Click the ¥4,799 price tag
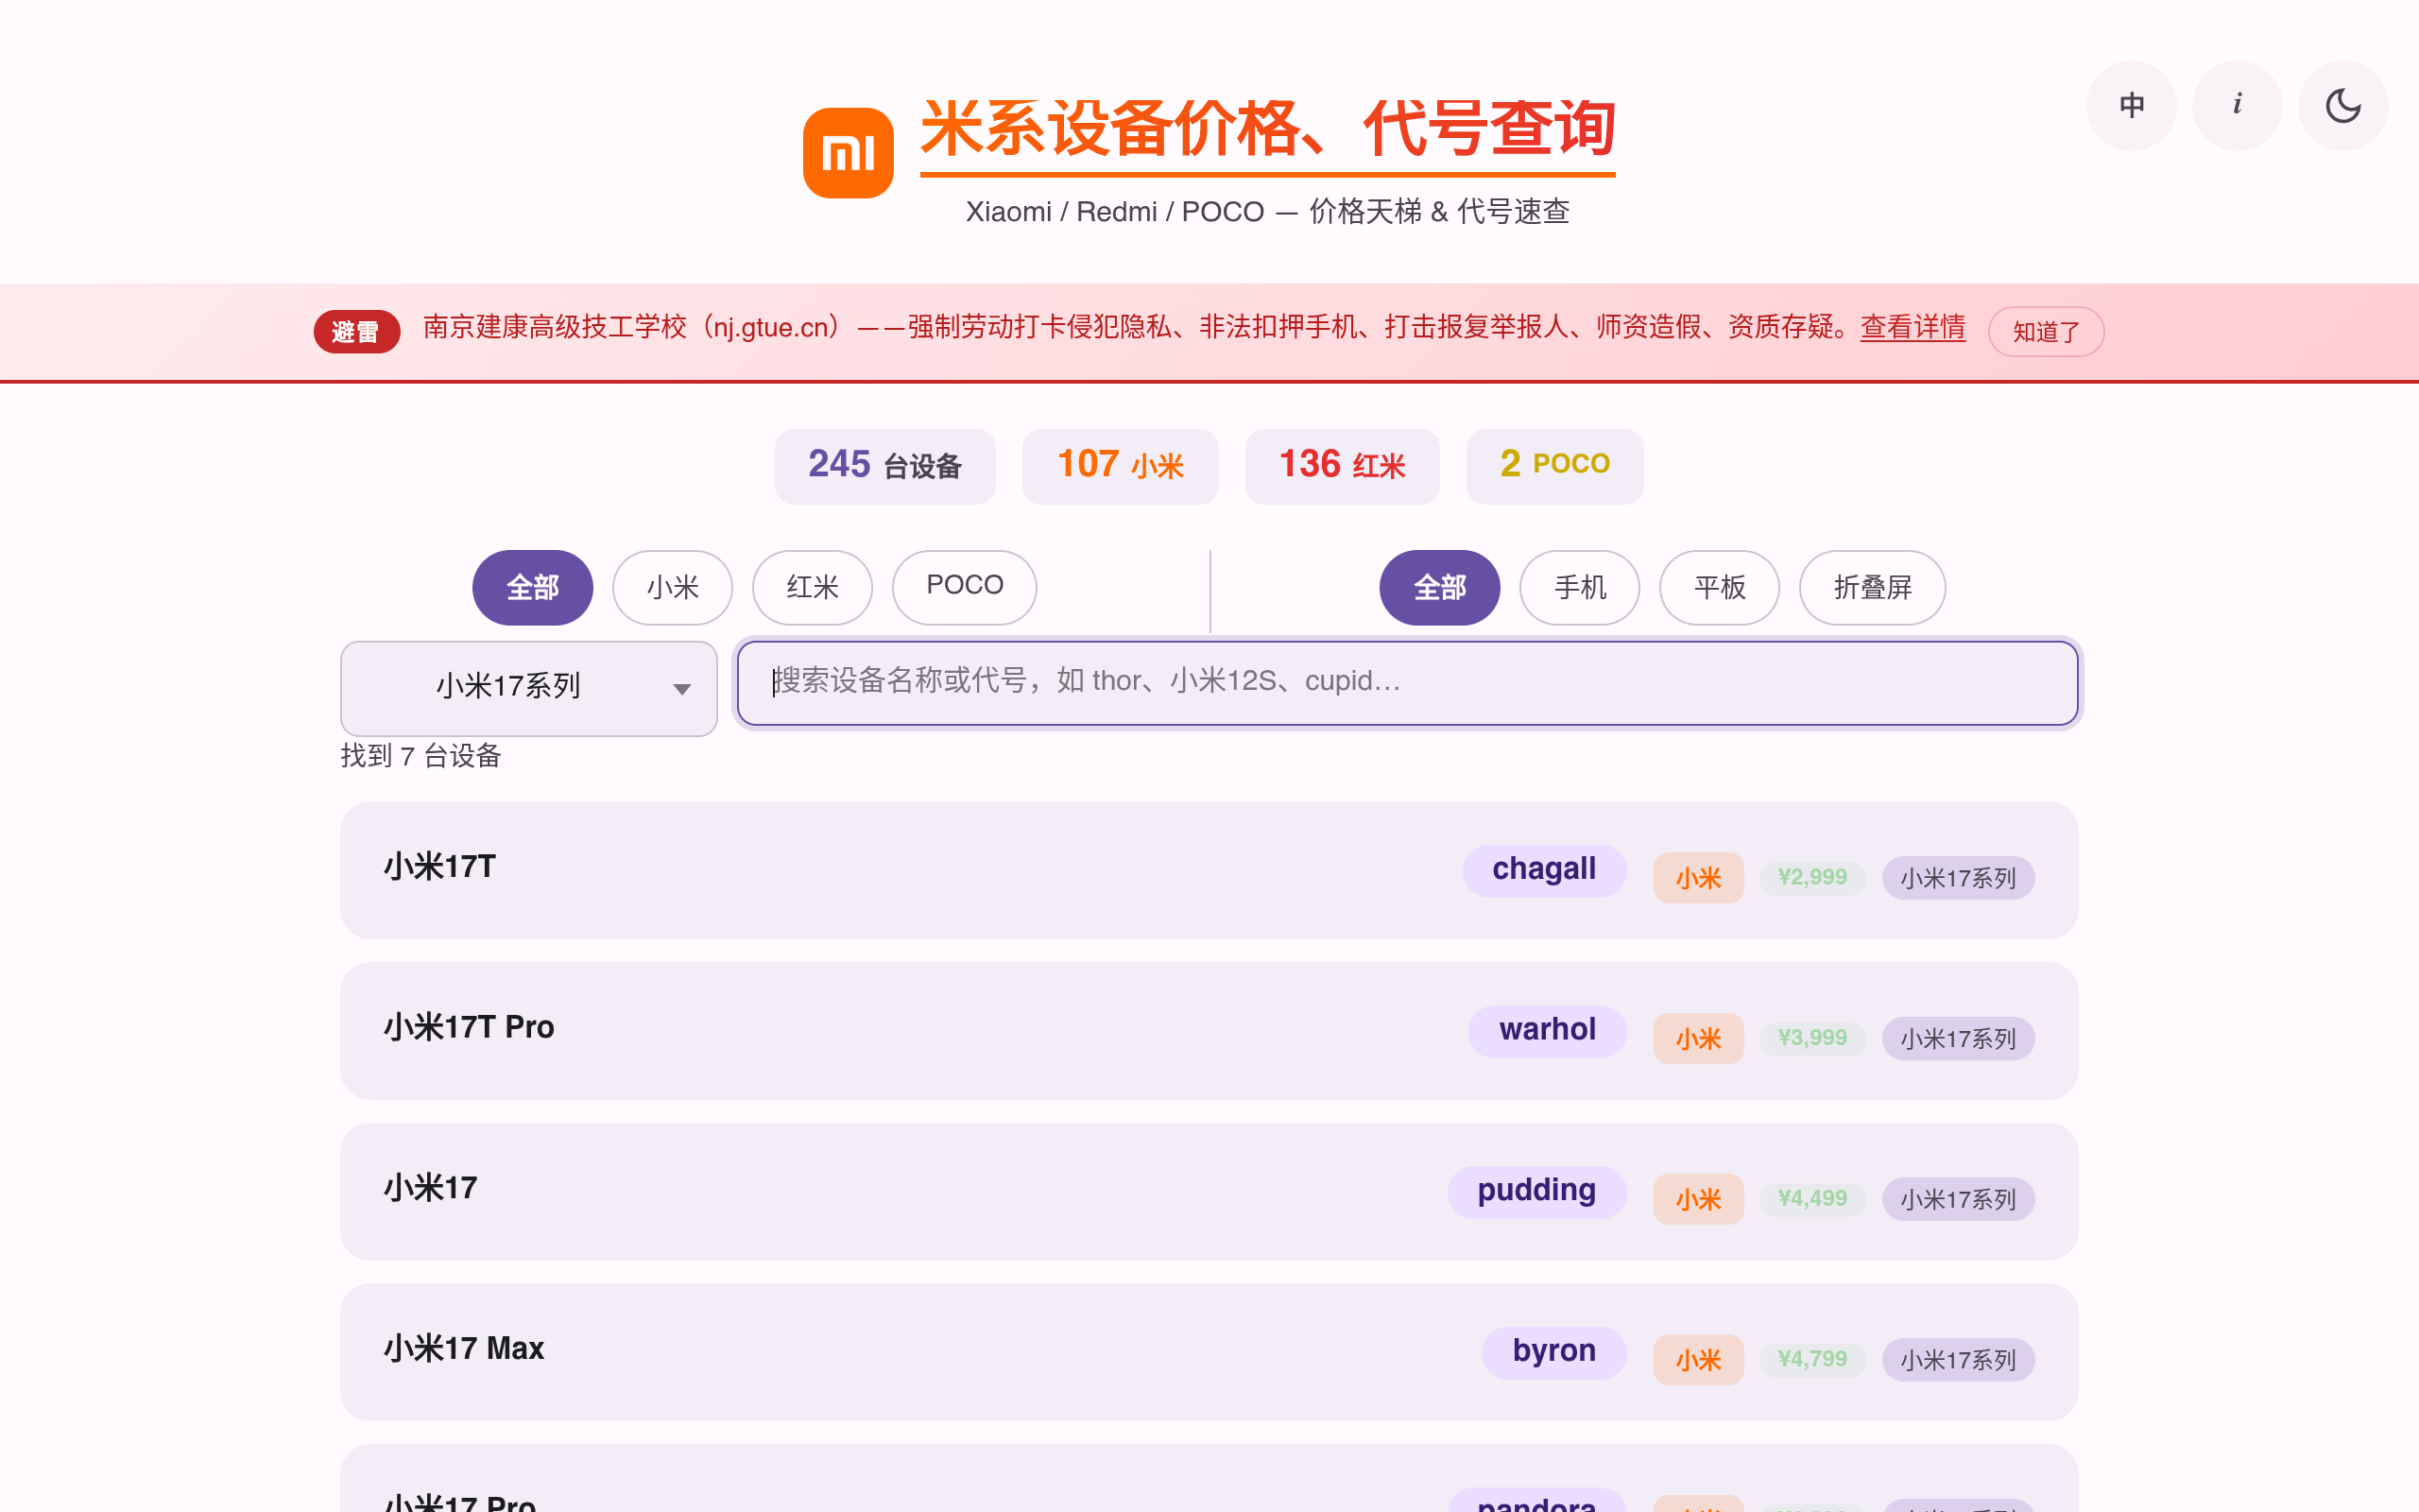 pos(1812,1360)
